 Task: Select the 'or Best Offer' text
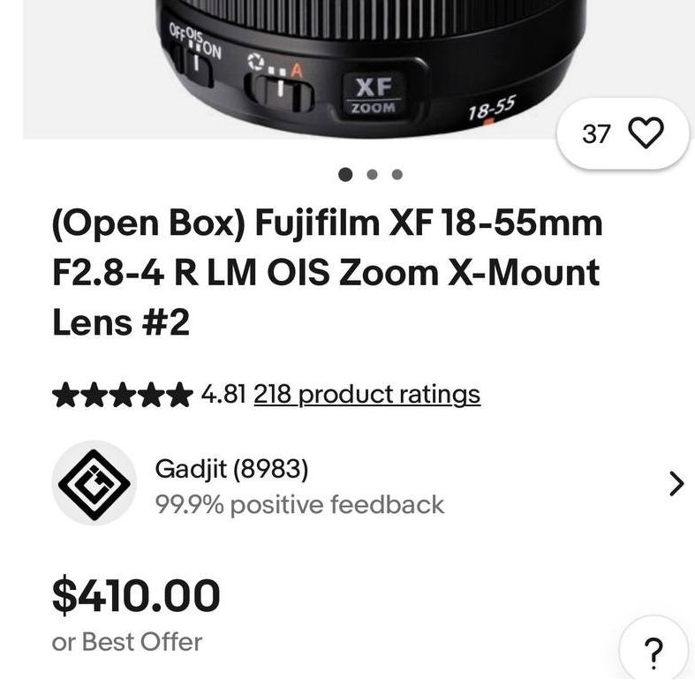(127, 642)
